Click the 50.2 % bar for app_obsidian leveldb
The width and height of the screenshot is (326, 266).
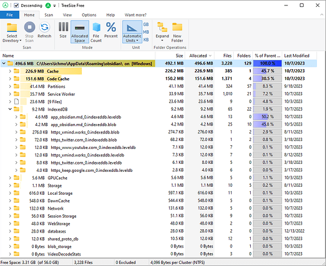[267, 117]
